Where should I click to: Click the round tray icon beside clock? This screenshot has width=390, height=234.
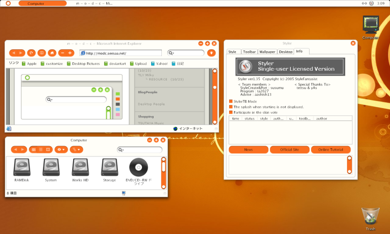(371, 3)
